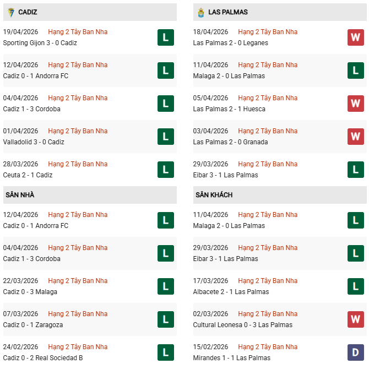Select the CADIZ team header
The width and height of the screenshot is (369, 369).
point(28,12)
